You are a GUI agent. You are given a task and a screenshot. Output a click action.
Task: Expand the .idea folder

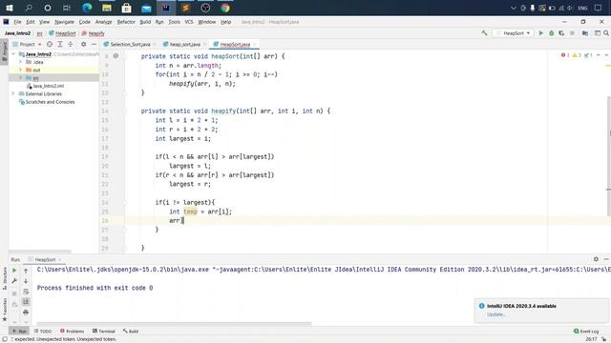tap(20, 62)
